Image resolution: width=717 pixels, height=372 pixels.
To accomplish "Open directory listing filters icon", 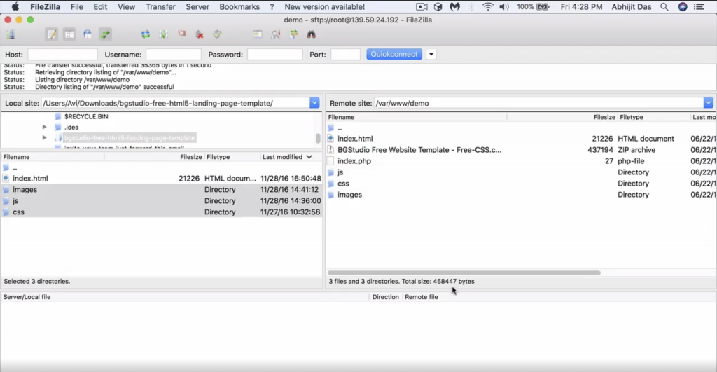I will tap(258, 34).
